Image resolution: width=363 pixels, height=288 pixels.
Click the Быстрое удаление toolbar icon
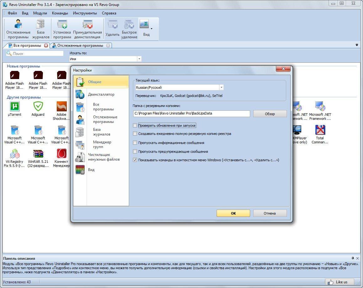tap(129, 29)
